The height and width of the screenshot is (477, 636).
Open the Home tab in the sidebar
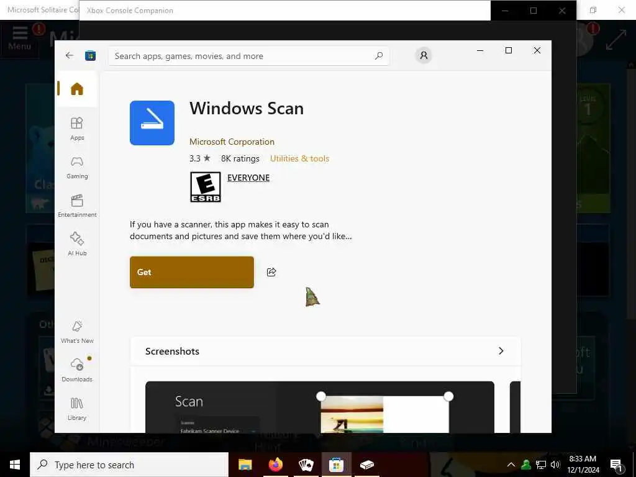tap(76, 89)
